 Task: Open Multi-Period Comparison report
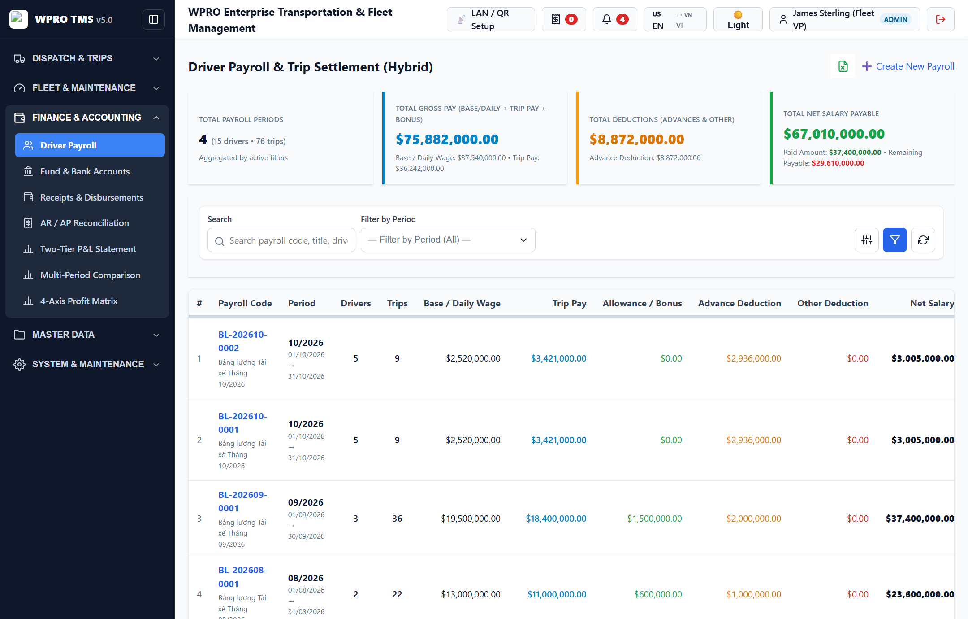click(x=90, y=275)
